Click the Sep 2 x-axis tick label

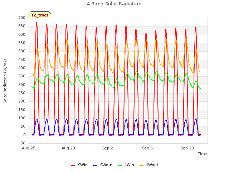pyautogui.click(x=108, y=148)
